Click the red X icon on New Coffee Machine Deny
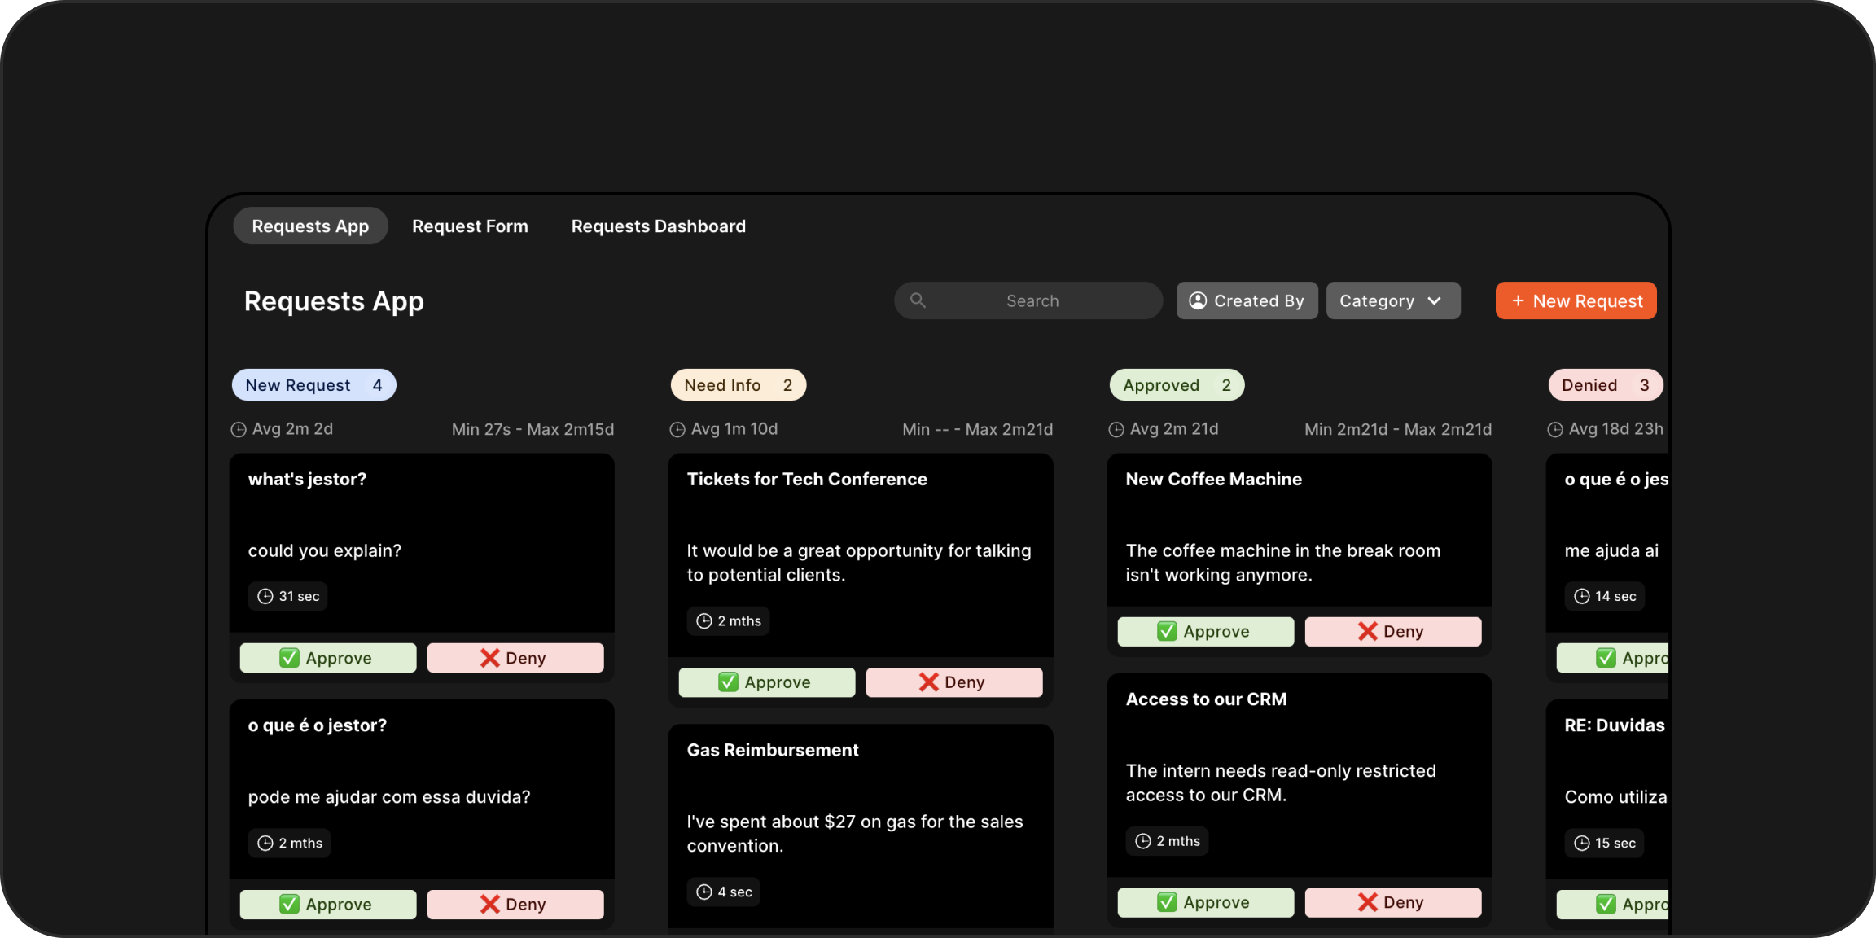1876x938 pixels. click(1366, 631)
